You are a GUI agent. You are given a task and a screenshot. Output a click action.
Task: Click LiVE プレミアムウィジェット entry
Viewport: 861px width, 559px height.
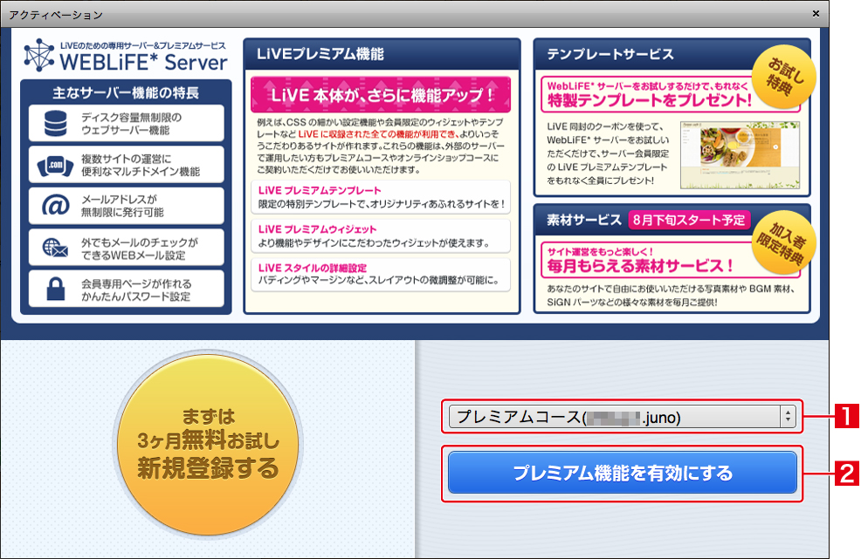381,235
